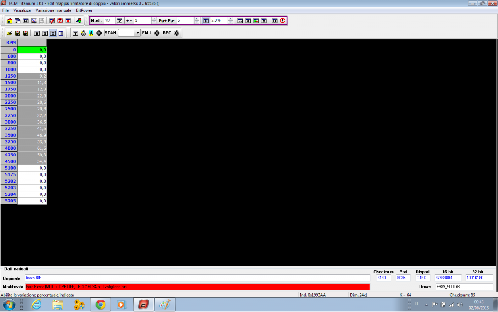Viewport: 498px width, 312px height.
Task: Open the BitPower menu
Action: coord(84,10)
